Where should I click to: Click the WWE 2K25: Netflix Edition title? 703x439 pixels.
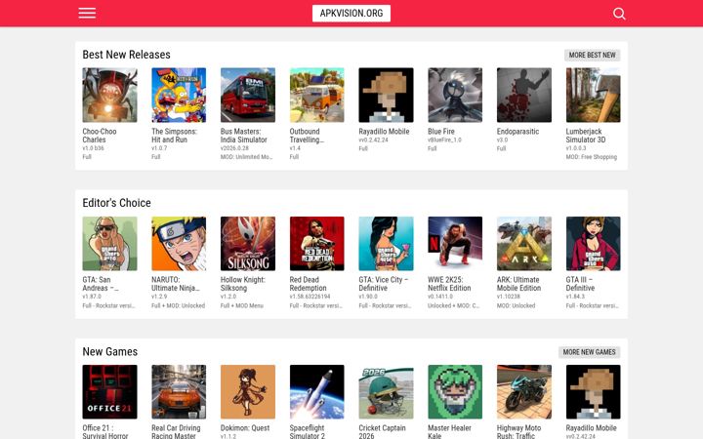[x=449, y=284]
